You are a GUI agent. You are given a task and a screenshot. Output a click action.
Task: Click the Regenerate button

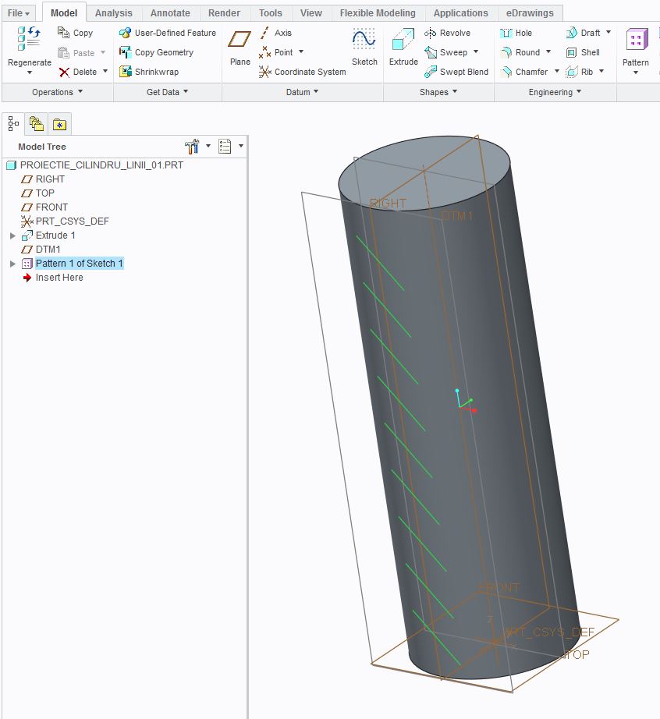[28, 48]
